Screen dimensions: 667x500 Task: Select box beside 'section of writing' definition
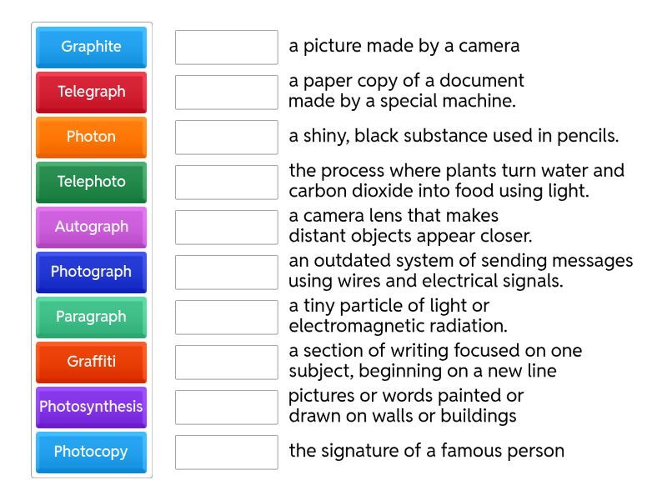tap(226, 362)
